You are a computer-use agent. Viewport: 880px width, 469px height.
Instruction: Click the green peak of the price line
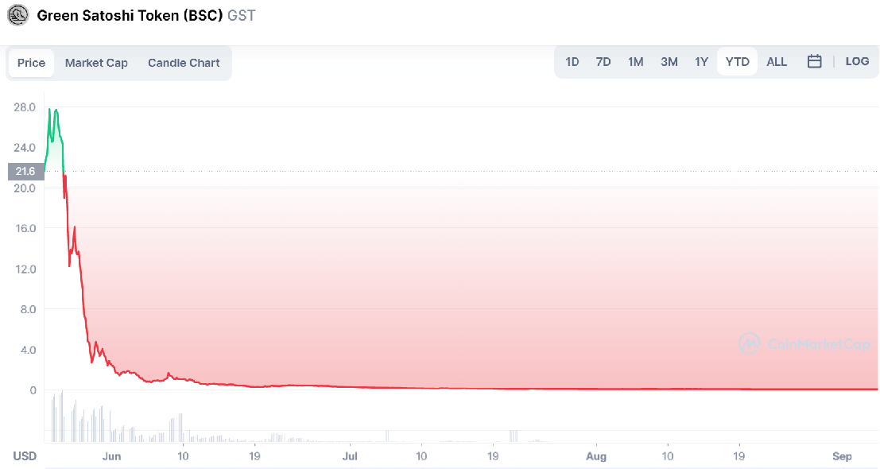tap(49, 110)
